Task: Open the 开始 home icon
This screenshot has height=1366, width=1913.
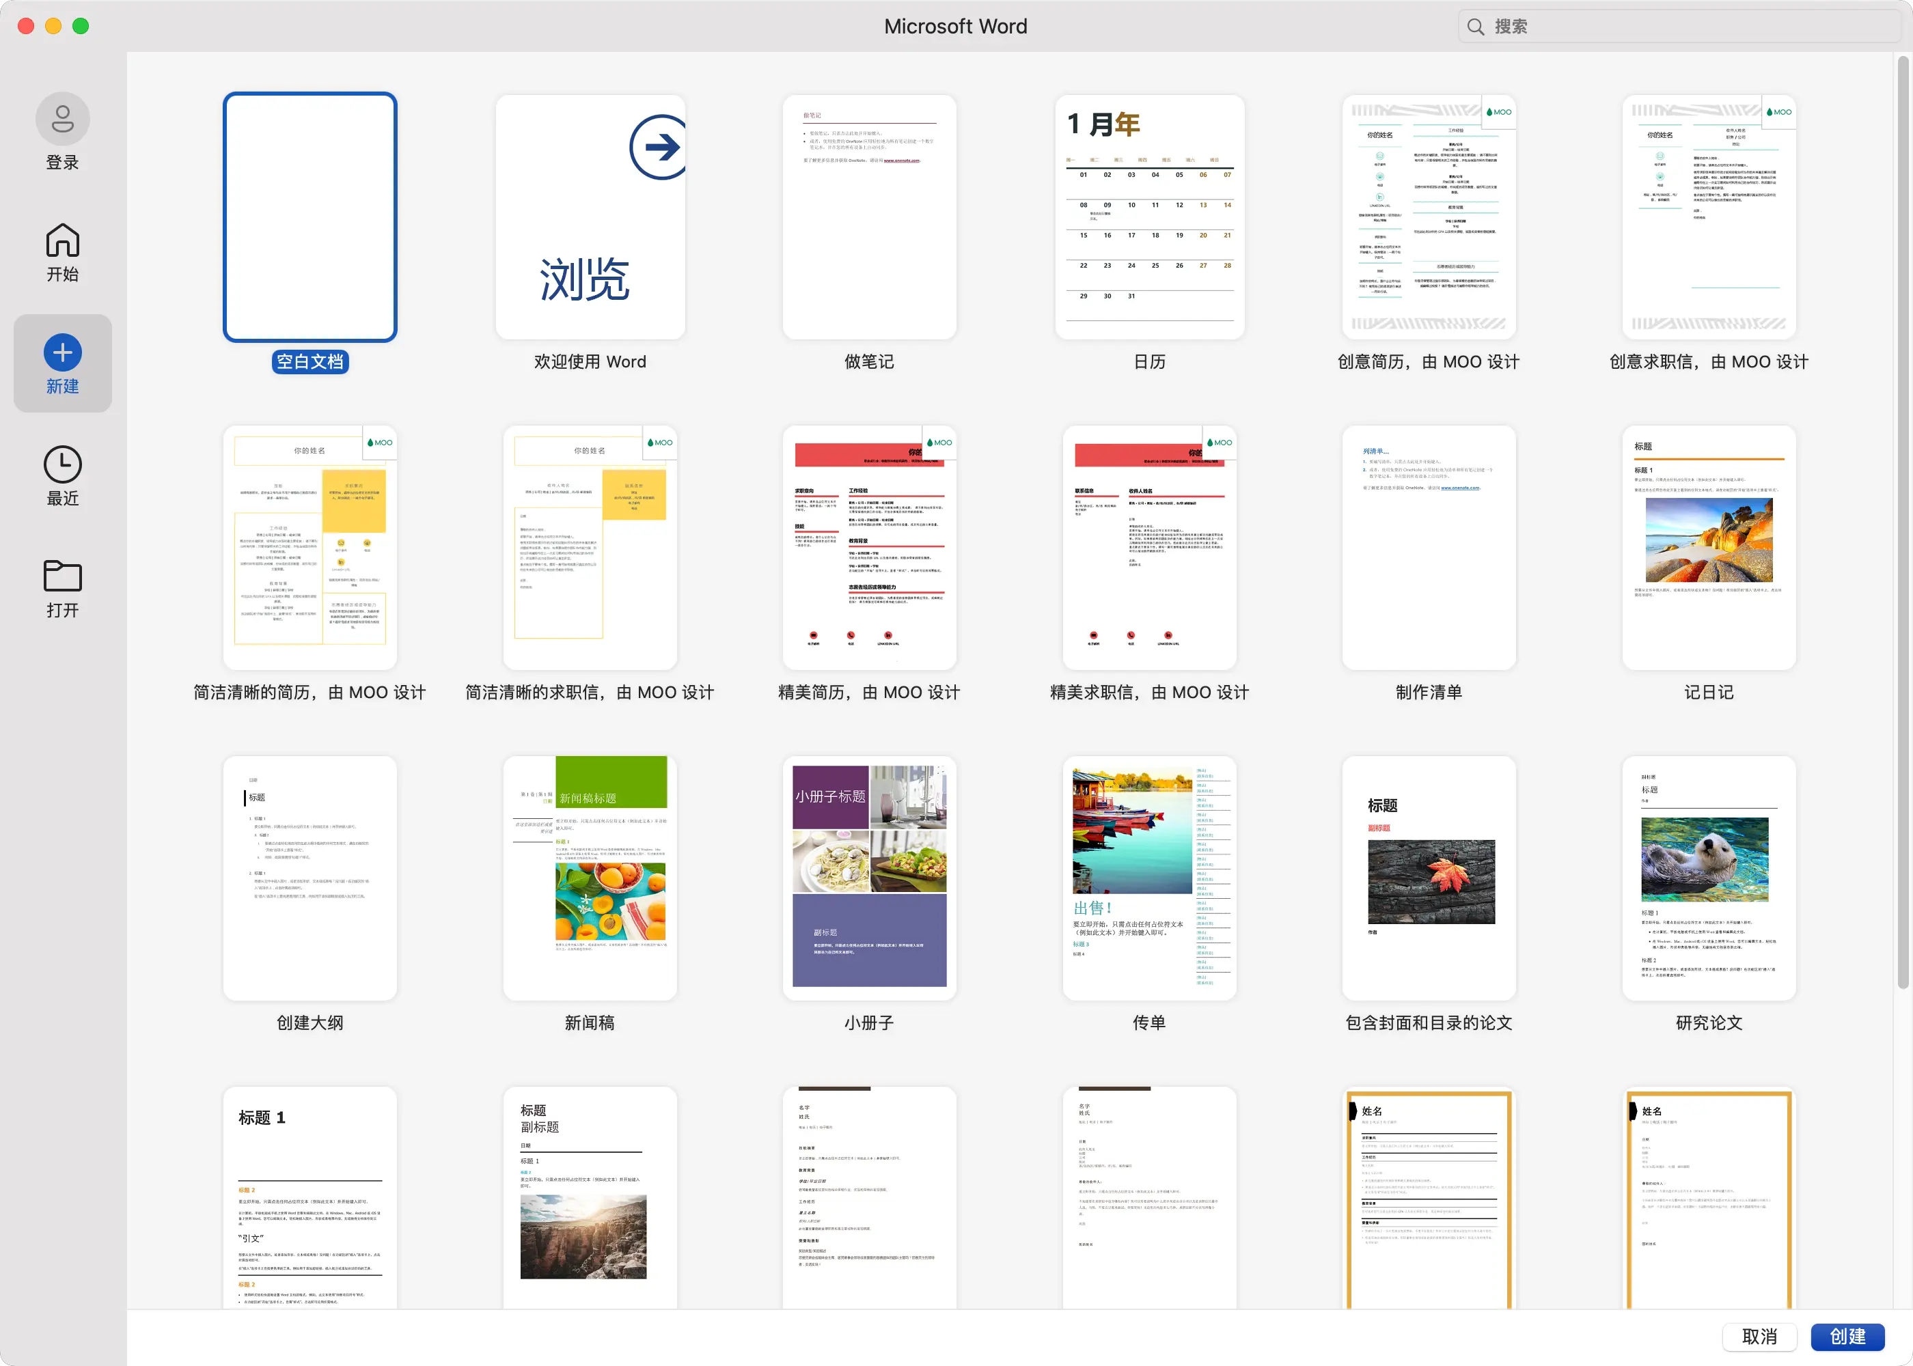Action: tap(62, 240)
